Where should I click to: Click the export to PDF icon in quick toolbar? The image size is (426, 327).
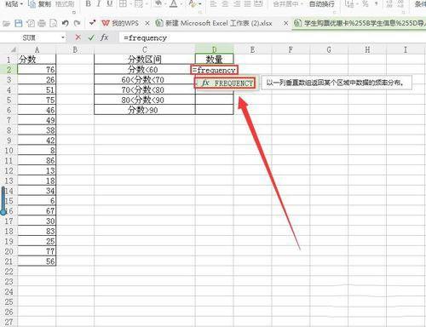31,23
